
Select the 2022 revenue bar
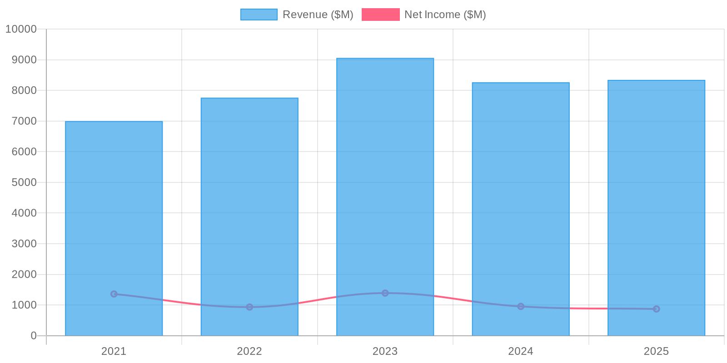point(249,204)
